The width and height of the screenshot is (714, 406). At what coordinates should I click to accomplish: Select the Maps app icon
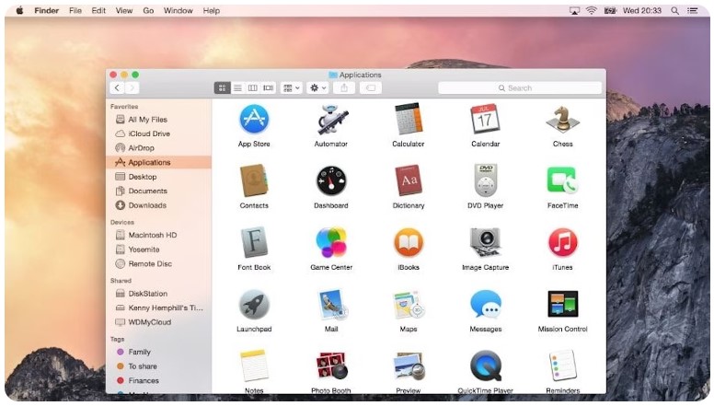[x=409, y=305]
